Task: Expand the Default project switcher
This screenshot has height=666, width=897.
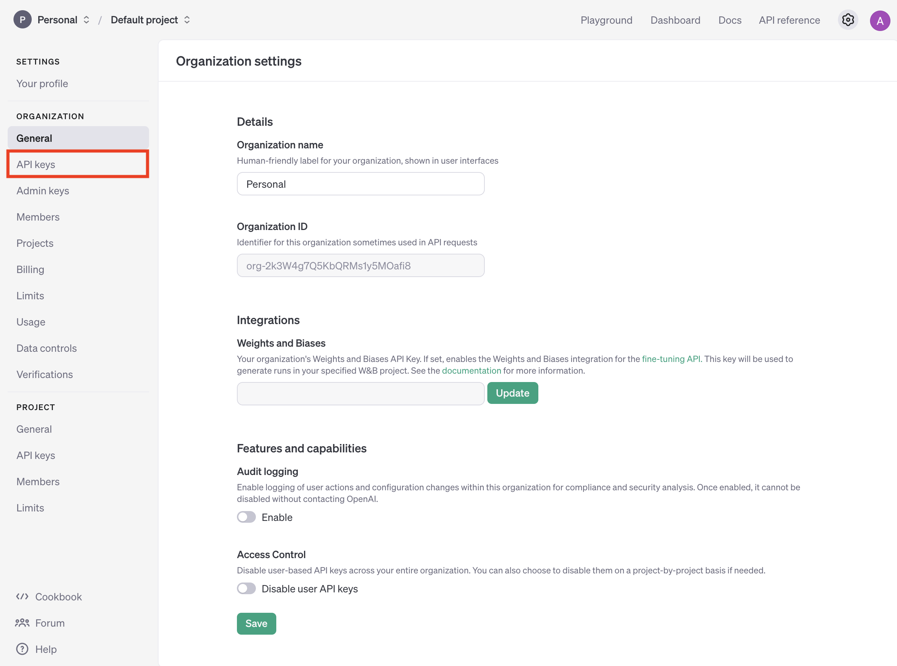Action: click(187, 20)
